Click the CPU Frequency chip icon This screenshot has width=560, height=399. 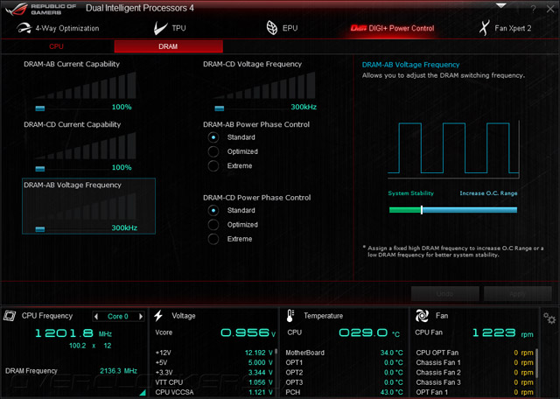pos(10,316)
